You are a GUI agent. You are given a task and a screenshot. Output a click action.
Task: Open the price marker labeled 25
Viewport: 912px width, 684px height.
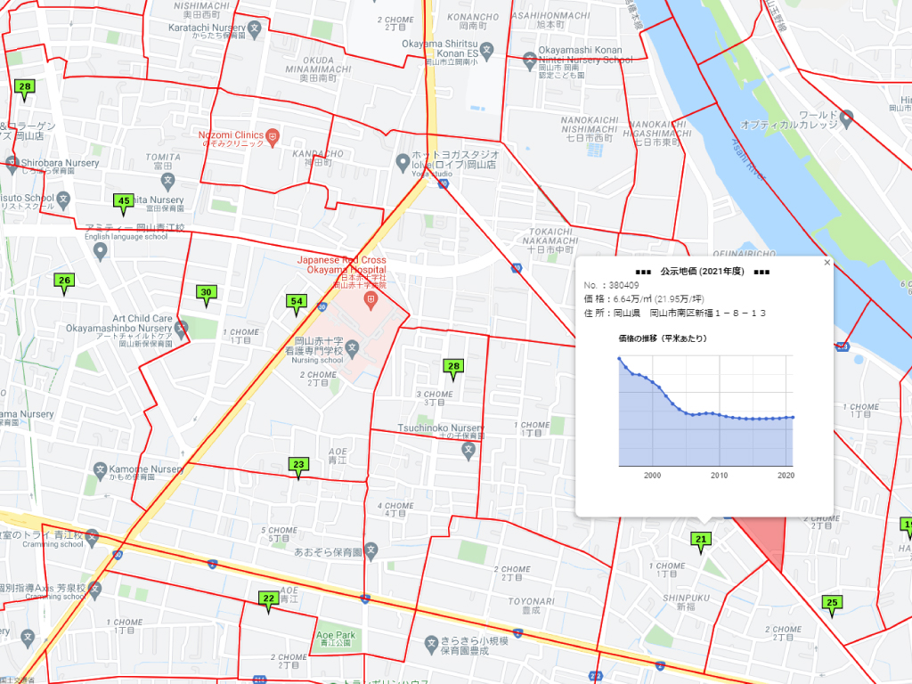click(x=832, y=603)
